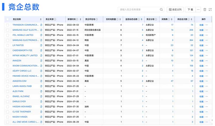This screenshot has height=126, width=215.
Task: Select date cell 2024-05-23
Action: coord(73,76)
